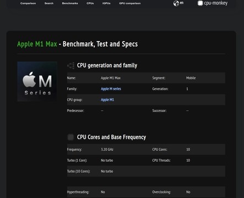Switch language using the 'en' selector
The height and width of the screenshot is (198, 244).
click(182, 3)
